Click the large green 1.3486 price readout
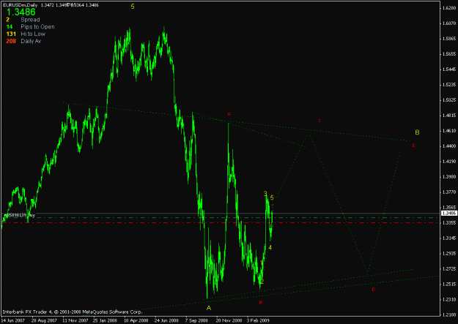The image size is (458, 324). (21, 12)
